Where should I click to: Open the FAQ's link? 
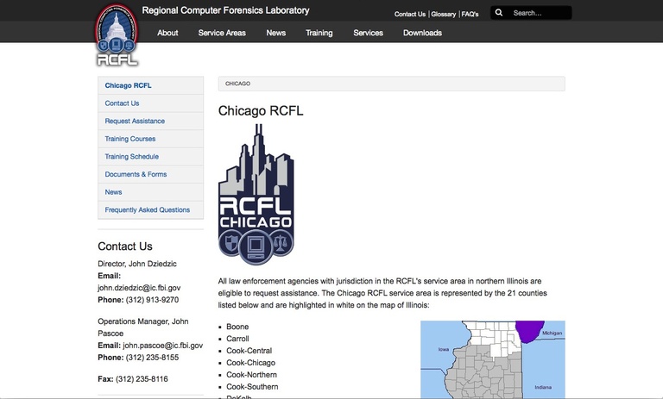click(x=470, y=14)
